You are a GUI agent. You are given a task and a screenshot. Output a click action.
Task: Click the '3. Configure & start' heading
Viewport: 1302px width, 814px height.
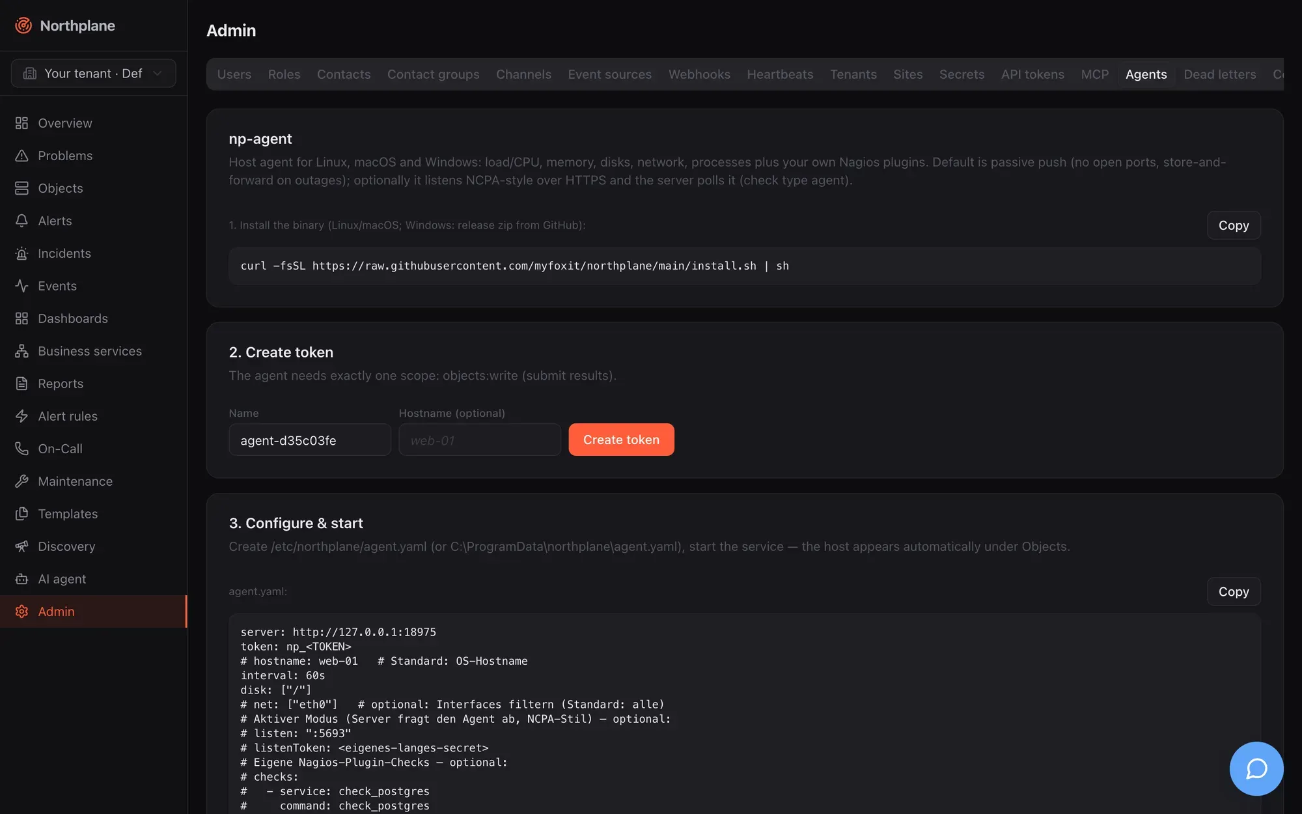296,523
